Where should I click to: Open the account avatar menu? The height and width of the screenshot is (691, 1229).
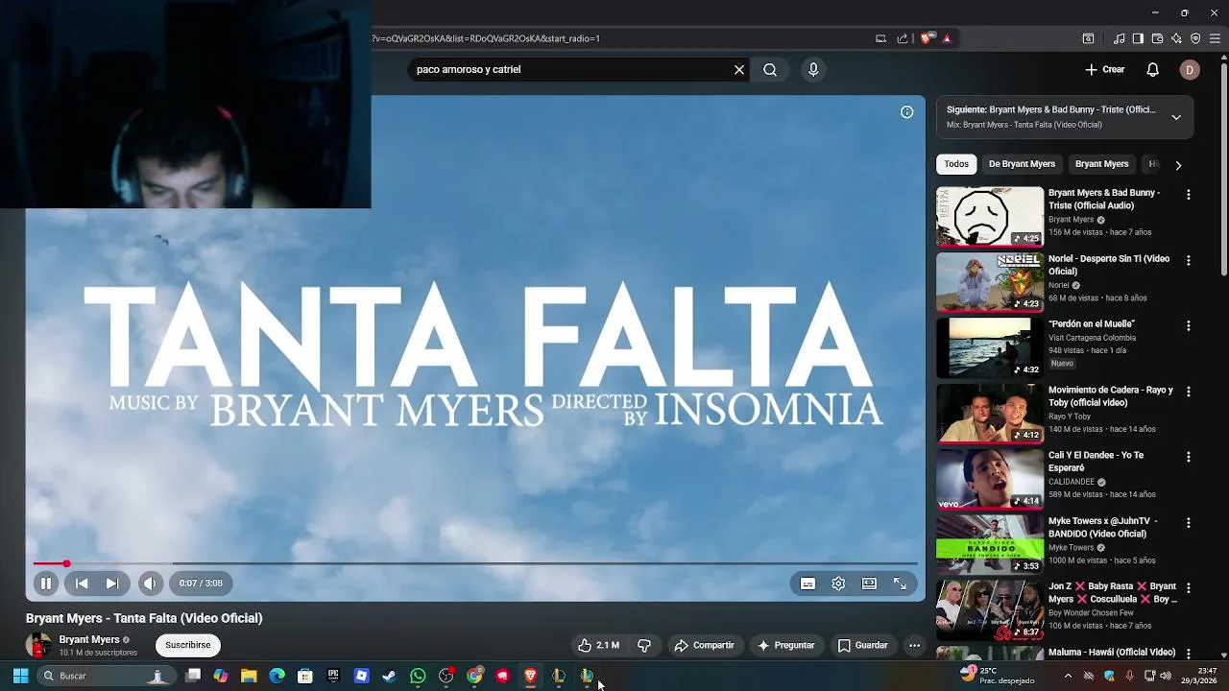click(x=1190, y=69)
